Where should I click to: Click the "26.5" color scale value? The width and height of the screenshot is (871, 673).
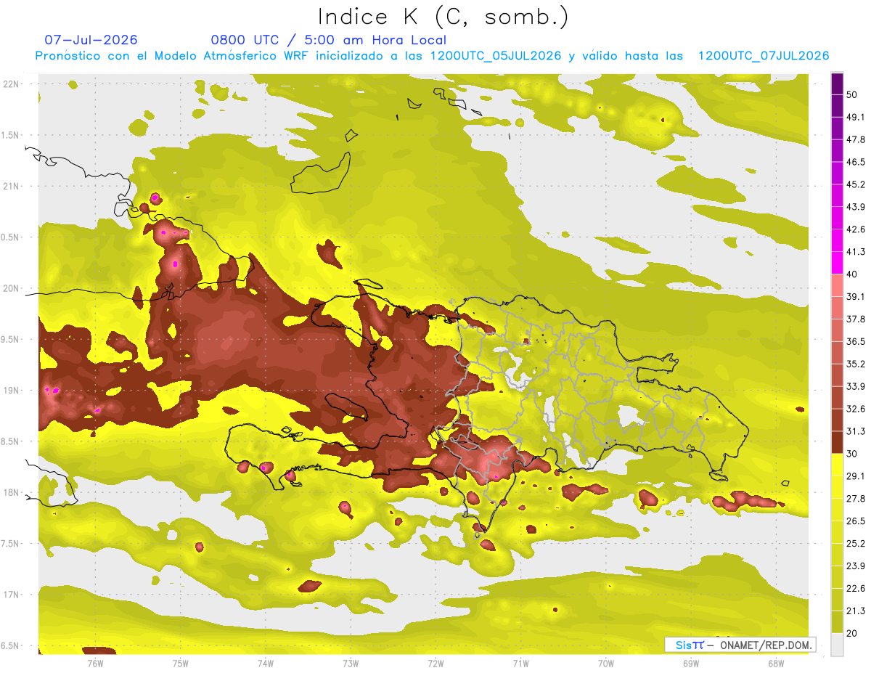click(x=856, y=521)
